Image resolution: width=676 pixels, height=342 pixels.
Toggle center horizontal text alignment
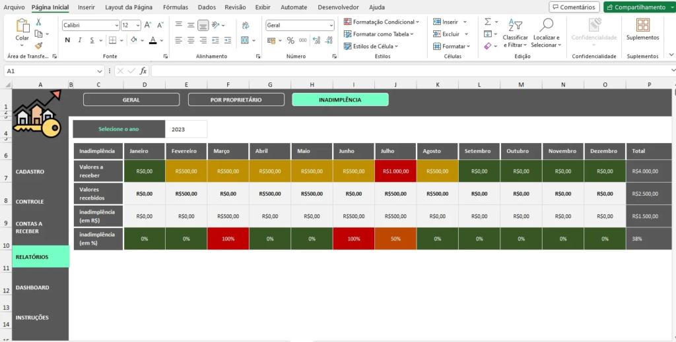click(191, 40)
